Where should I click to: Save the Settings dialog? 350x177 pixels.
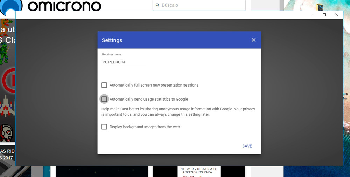click(x=247, y=146)
